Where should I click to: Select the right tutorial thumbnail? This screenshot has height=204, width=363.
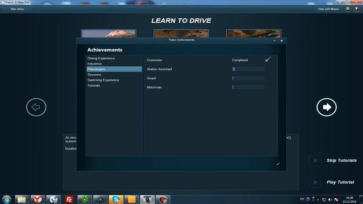coord(254,33)
